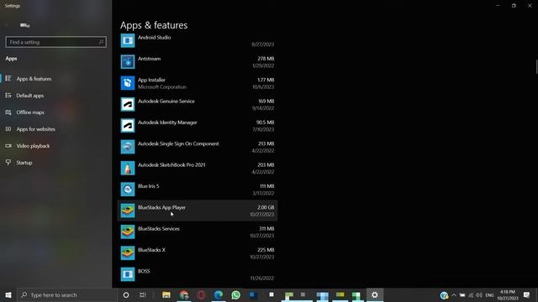Click the '11/26/2022' date of BOSS
This screenshot has width=538, height=302.
pos(261,279)
